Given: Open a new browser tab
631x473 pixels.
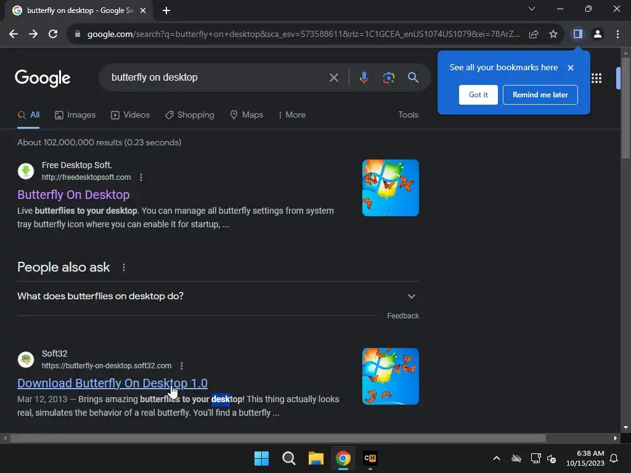Looking at the screenshot, I should [x=166, y=10].
